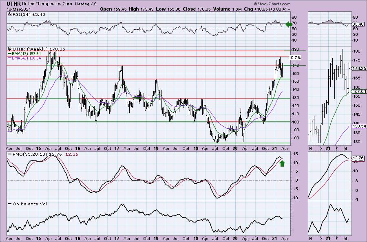Click the 170.35 price tag on zoom panel
367x242 pixels.
coord(359,68)
